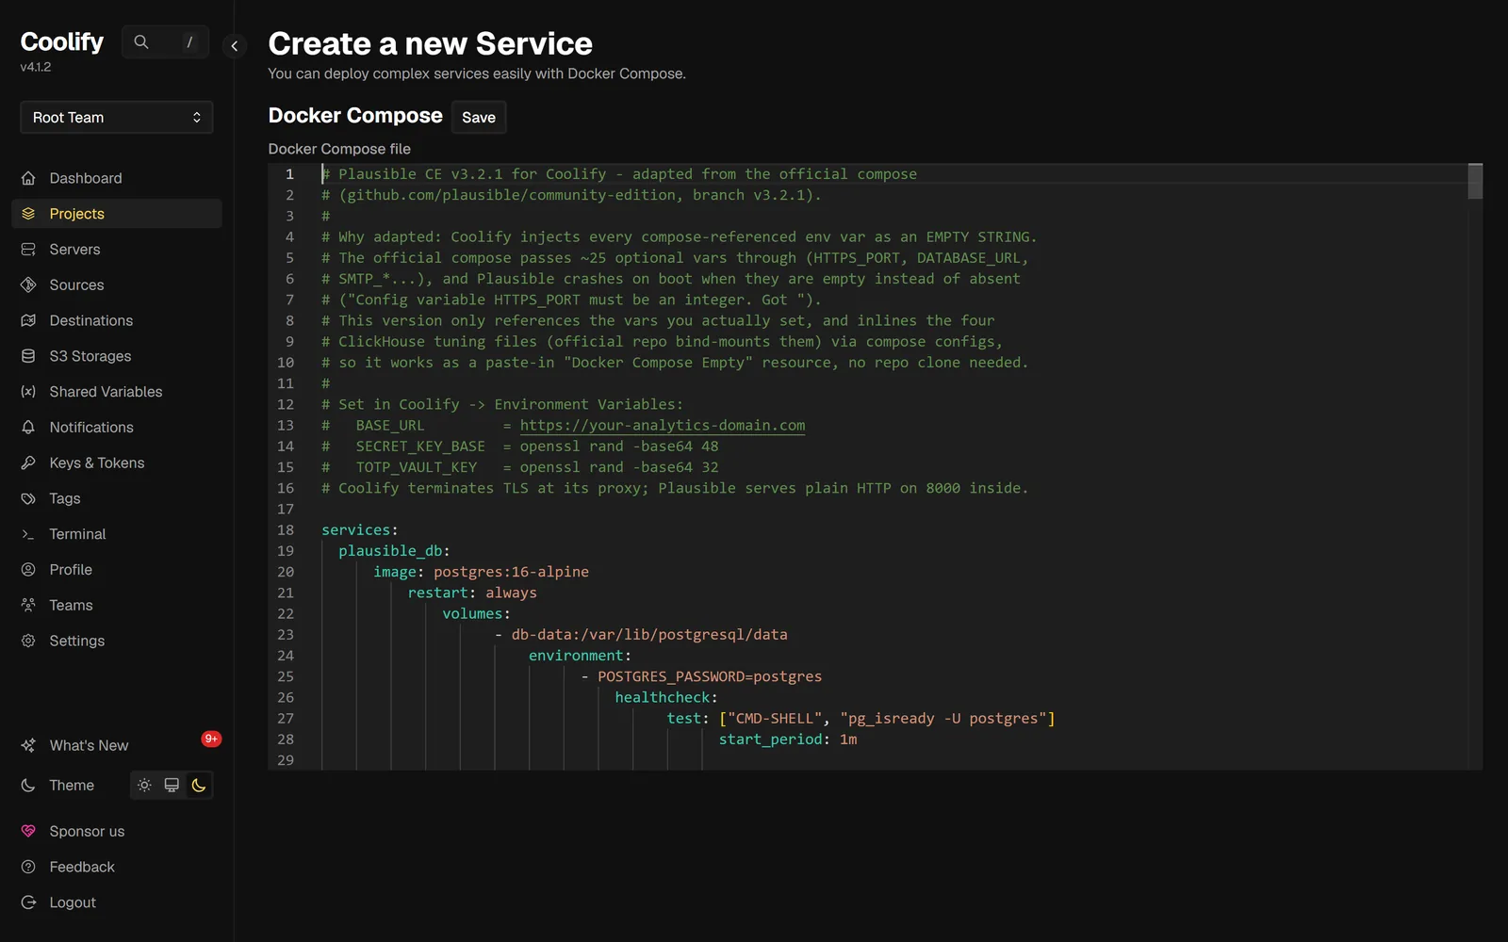Click the Projects layers icon
Image resolution: width=1508 pixels, height=942 pixels.
point(28,214)
